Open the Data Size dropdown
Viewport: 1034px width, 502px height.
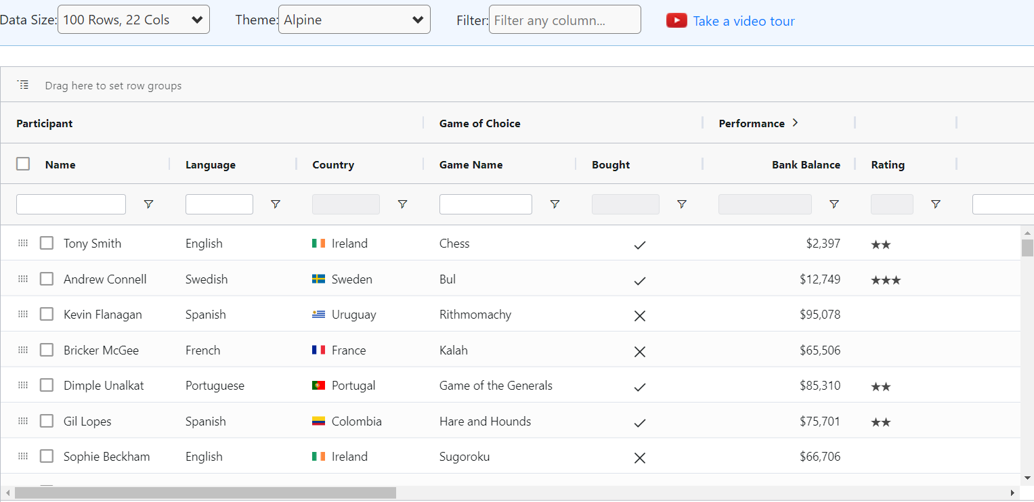click(x=133, y=19)
